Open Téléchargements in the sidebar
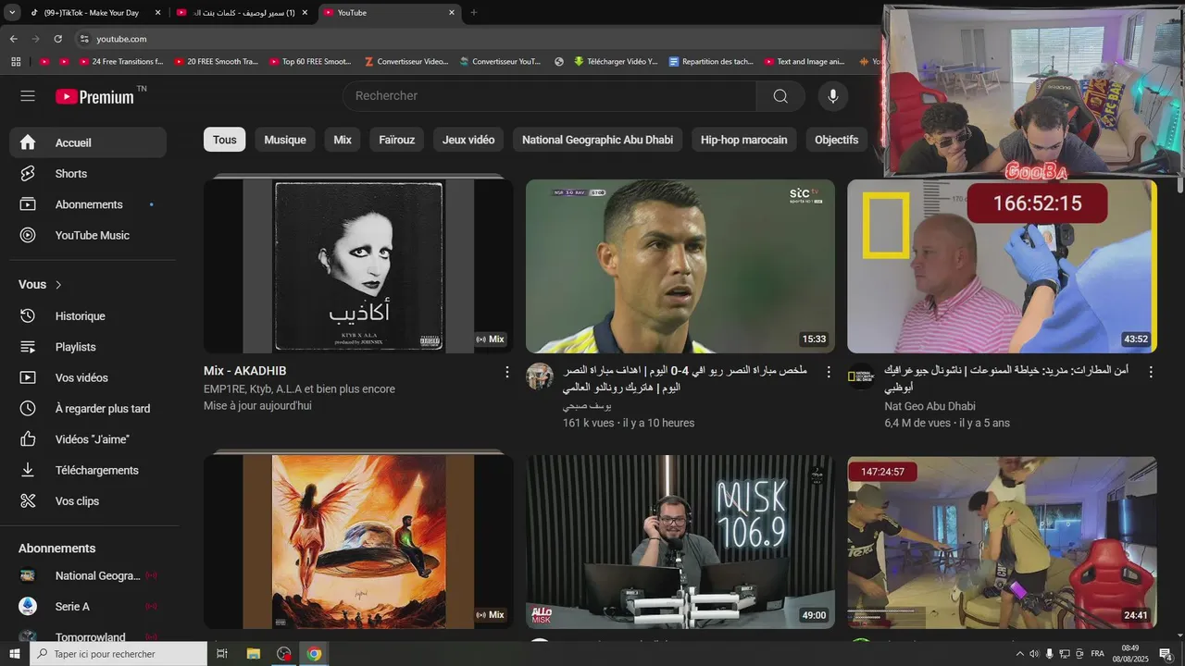The image size is (1185, 666). [x=88, y=470]
